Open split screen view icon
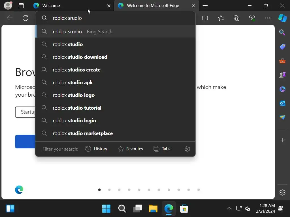 [x=205, y=18]
